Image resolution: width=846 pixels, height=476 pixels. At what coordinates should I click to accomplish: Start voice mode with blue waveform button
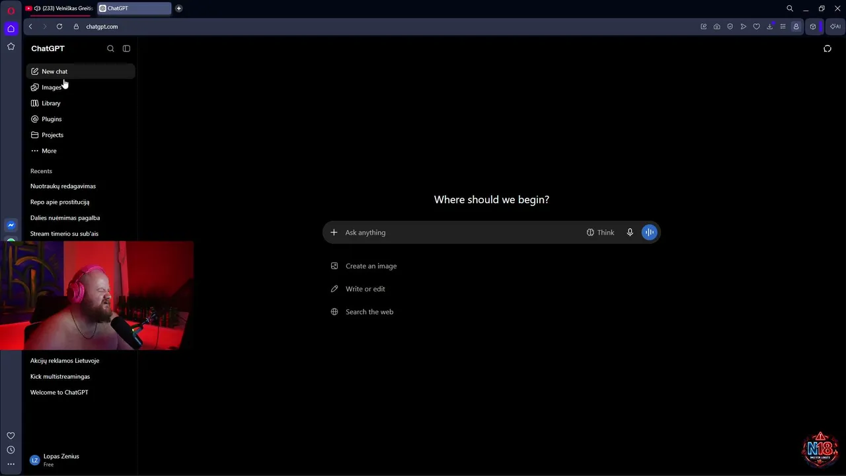point(650,232)
